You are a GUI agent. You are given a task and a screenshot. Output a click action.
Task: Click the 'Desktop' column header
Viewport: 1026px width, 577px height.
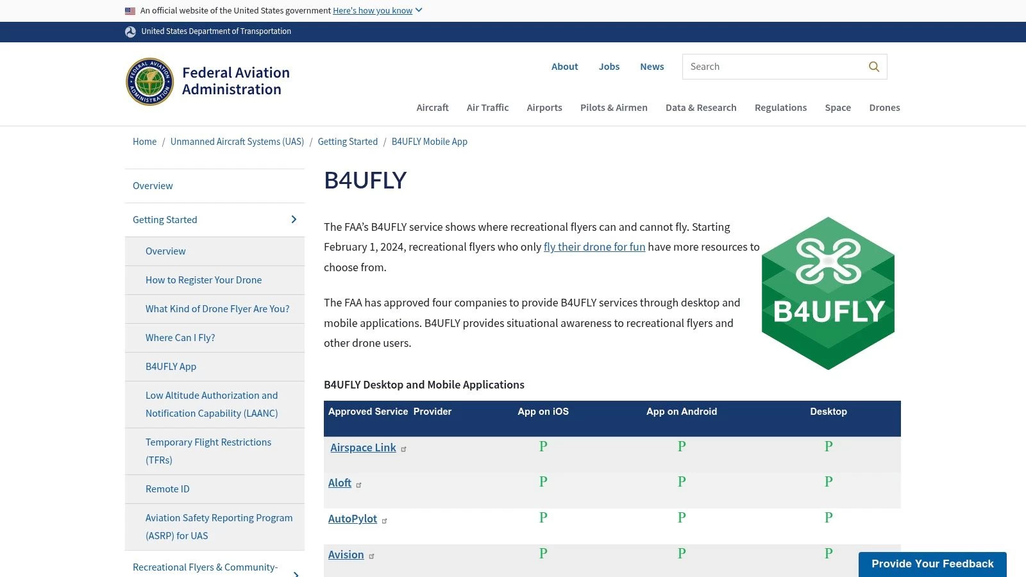point(828,412)
